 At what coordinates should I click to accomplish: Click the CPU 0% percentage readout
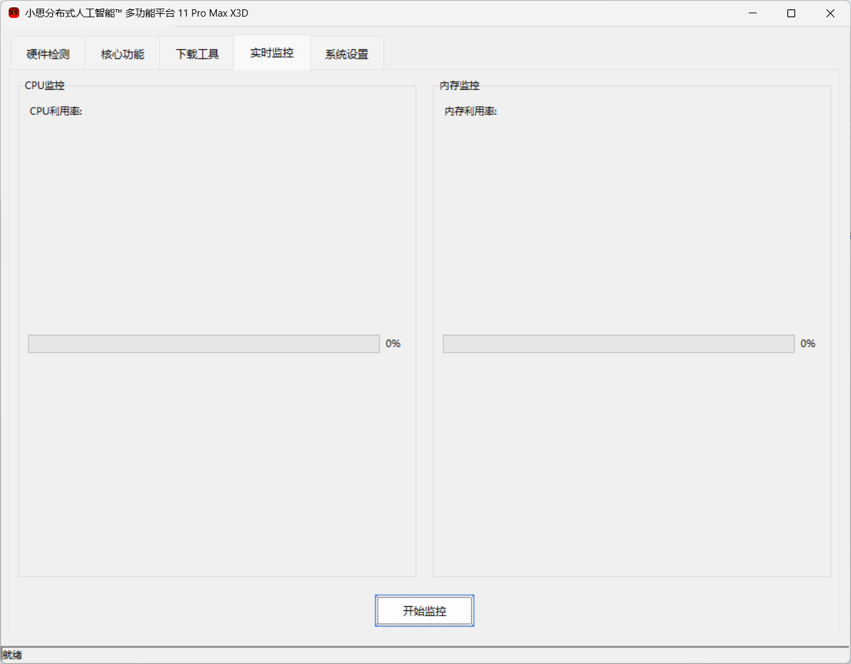(393, 344)
